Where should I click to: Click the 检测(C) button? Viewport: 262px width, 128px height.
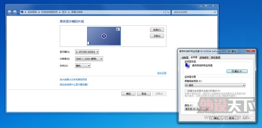[x=157, y=30]
